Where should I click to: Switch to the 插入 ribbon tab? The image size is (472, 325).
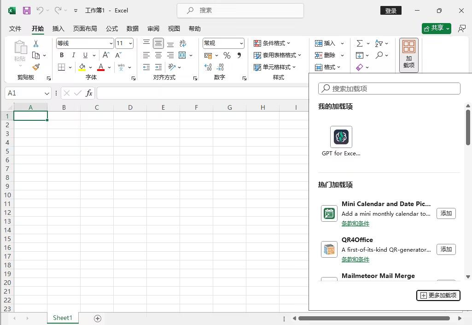58,29
